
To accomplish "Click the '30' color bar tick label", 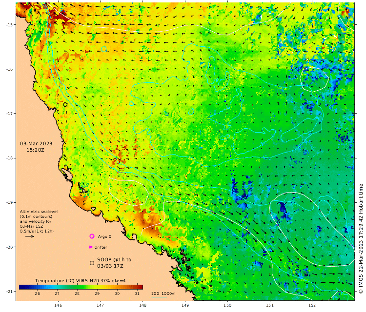I will [117, 293].
